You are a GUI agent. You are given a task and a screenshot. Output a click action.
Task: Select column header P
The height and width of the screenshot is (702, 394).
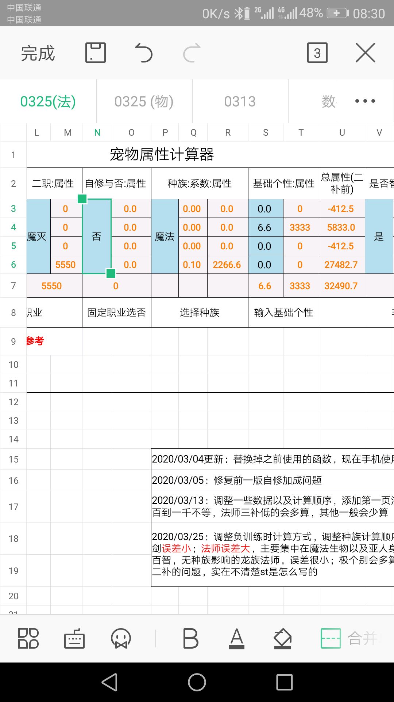(165, 132)
